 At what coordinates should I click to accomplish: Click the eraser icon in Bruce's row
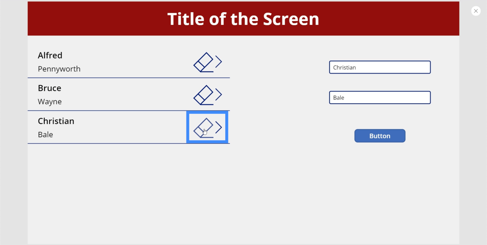pyautogui.click(x=203, y=95)
